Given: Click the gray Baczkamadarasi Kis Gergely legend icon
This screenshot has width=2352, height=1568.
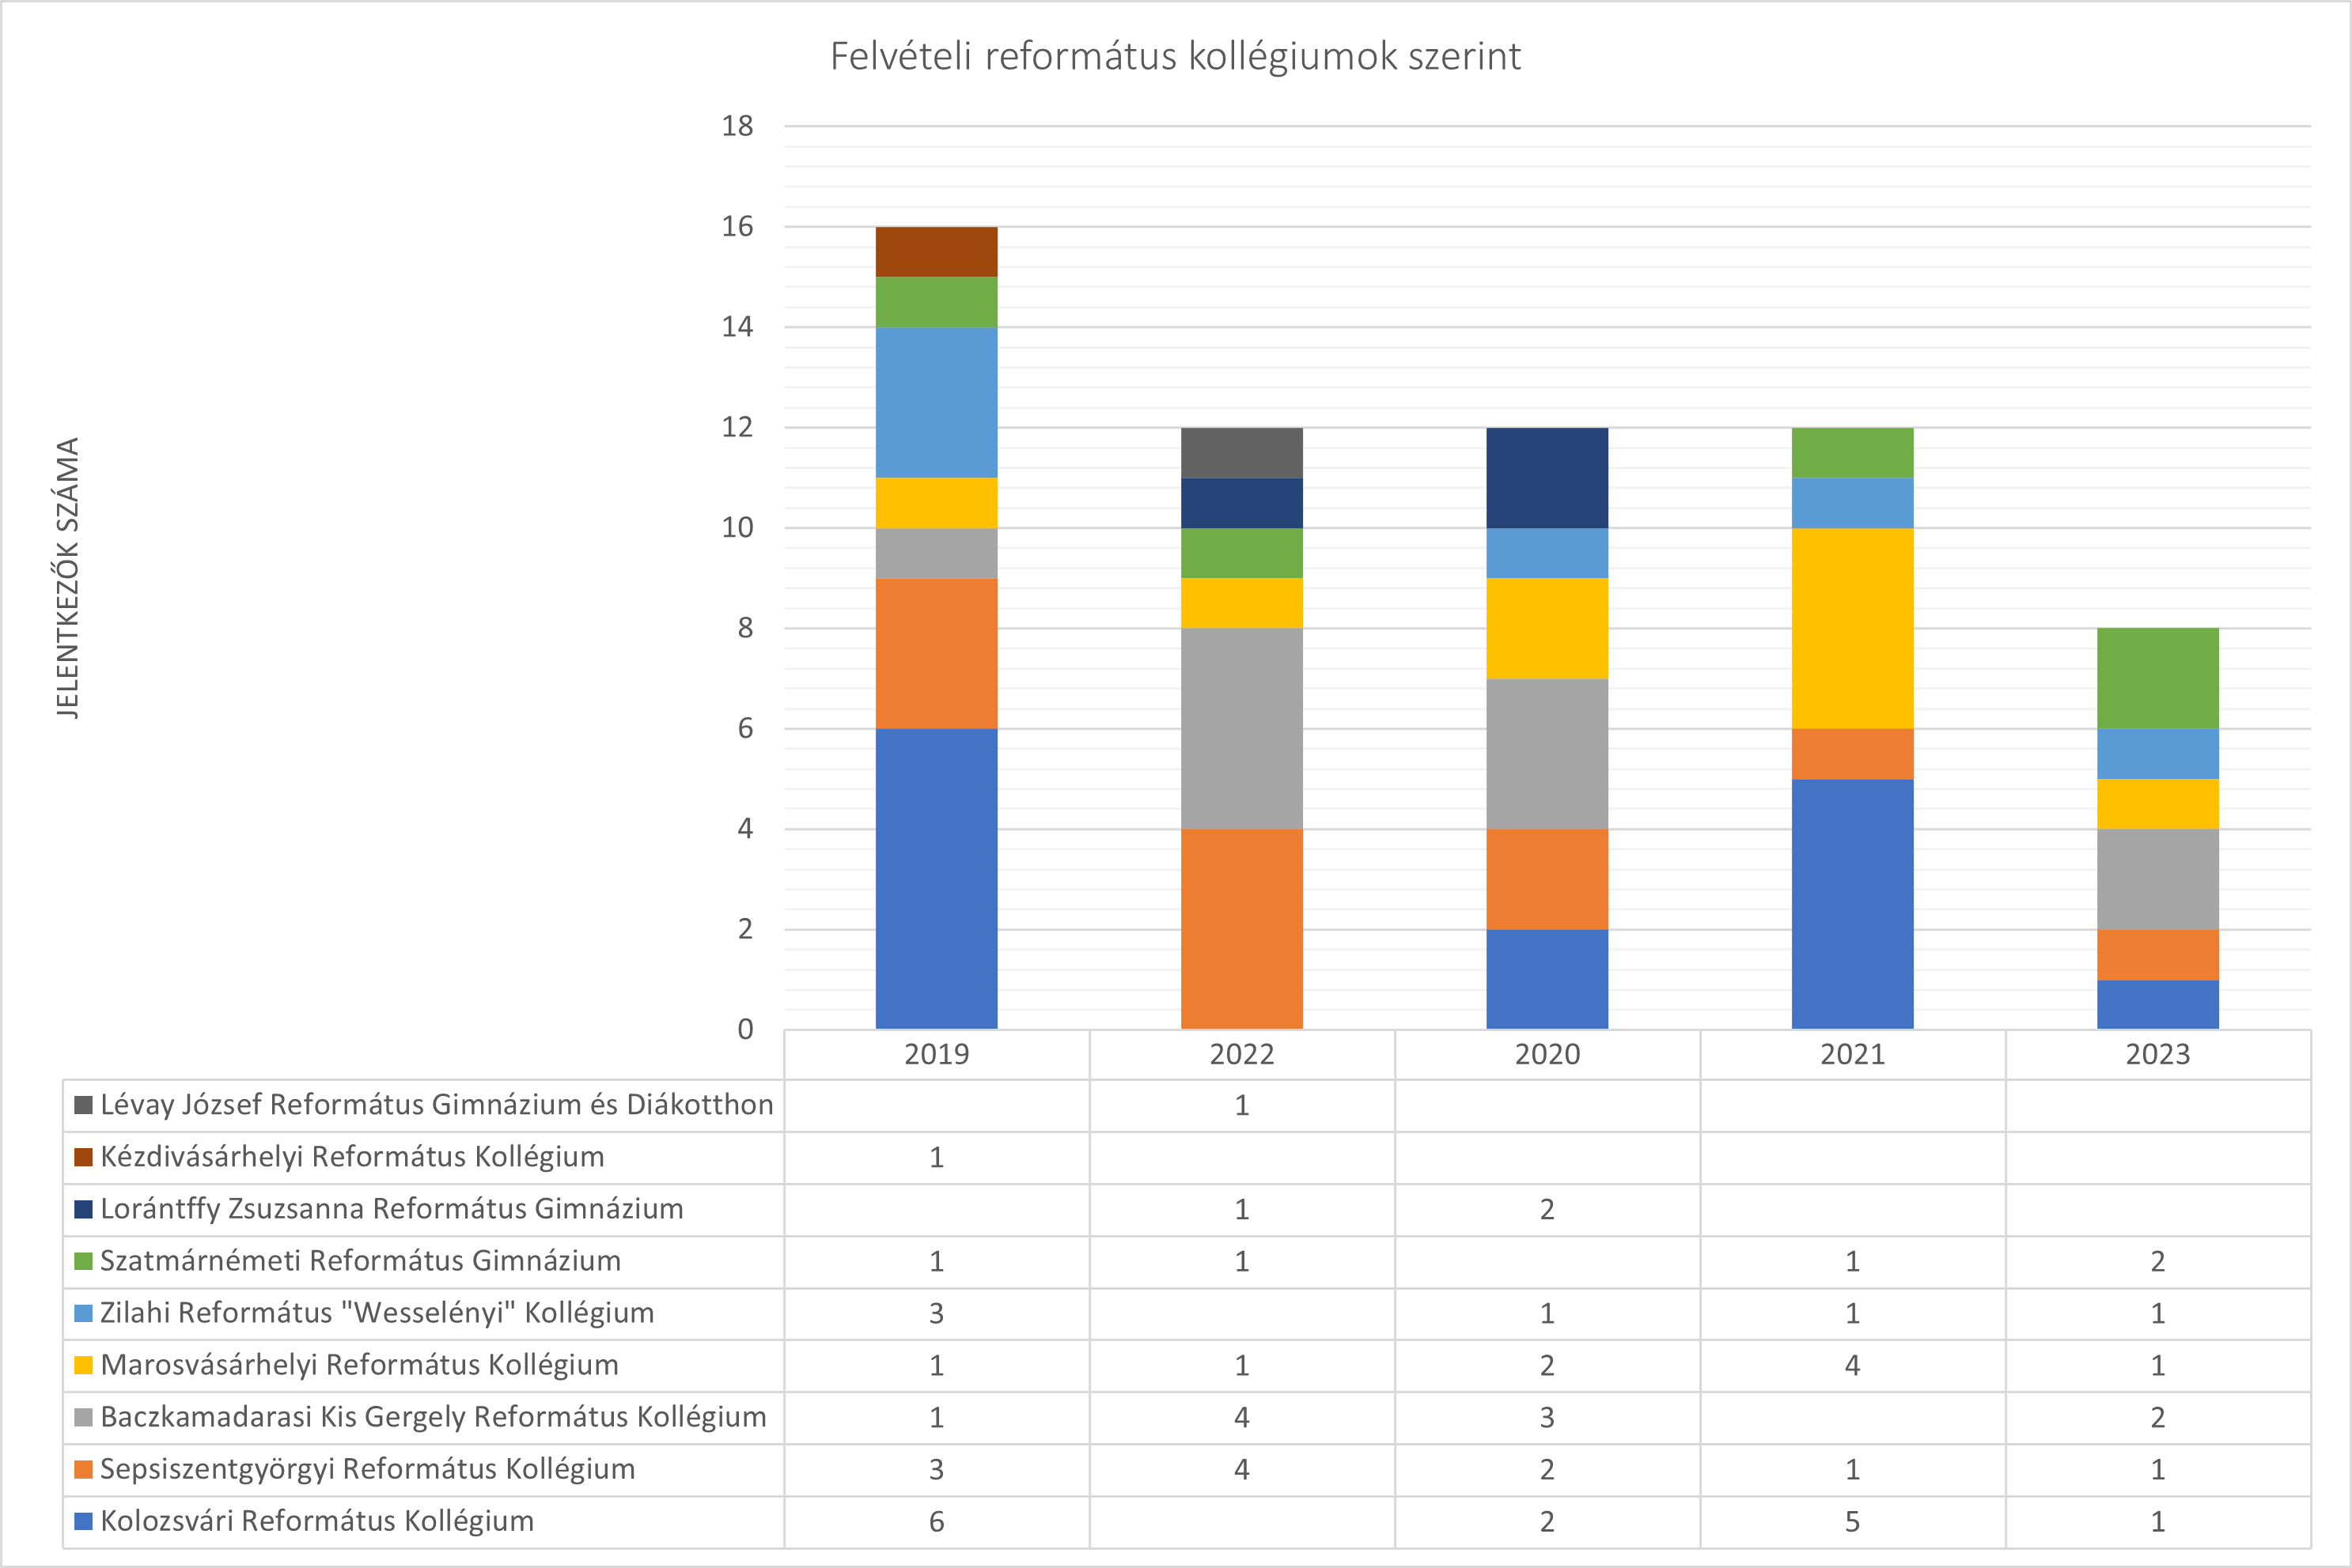Looking at the screenshot, I should tap(83, 1417).
